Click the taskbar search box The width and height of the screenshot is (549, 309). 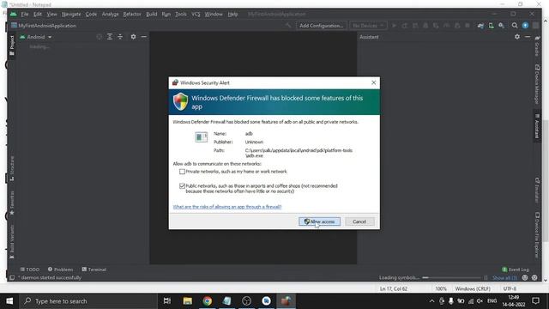(x=88, y=301)
